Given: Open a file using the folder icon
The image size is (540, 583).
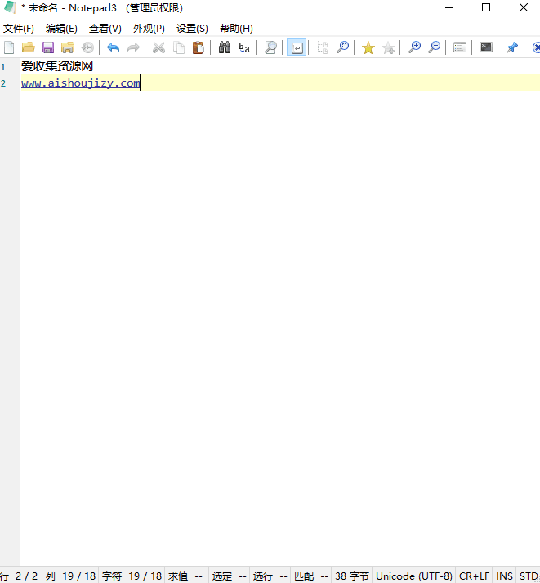Looking at the screenshot, I should pos(29,47).
